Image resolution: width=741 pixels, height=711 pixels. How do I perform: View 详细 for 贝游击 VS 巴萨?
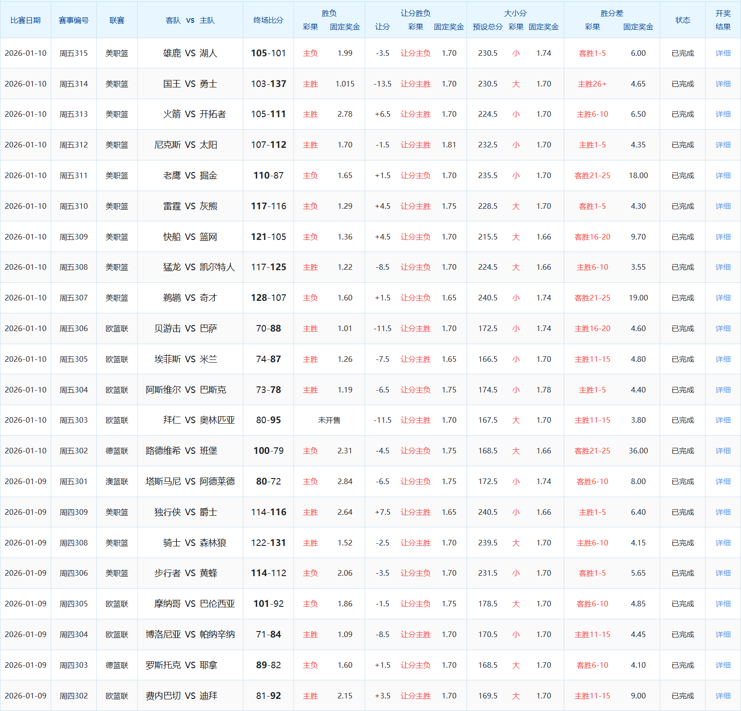click(723, 328)
